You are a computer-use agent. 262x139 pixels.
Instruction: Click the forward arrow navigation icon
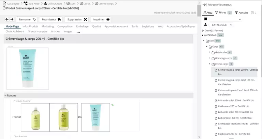(x=12, y=19)
